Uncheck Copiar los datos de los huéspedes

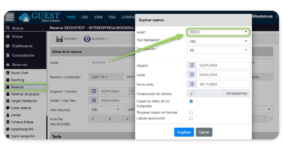pyautogui.click(x=191, y=101)
